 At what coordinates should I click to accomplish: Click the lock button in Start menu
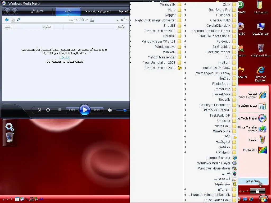coord(257,191)
